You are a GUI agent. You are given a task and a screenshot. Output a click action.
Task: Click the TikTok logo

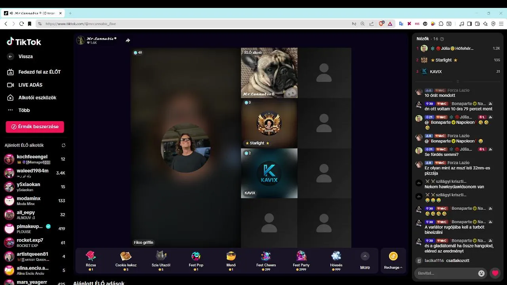[x=24, y=42]
